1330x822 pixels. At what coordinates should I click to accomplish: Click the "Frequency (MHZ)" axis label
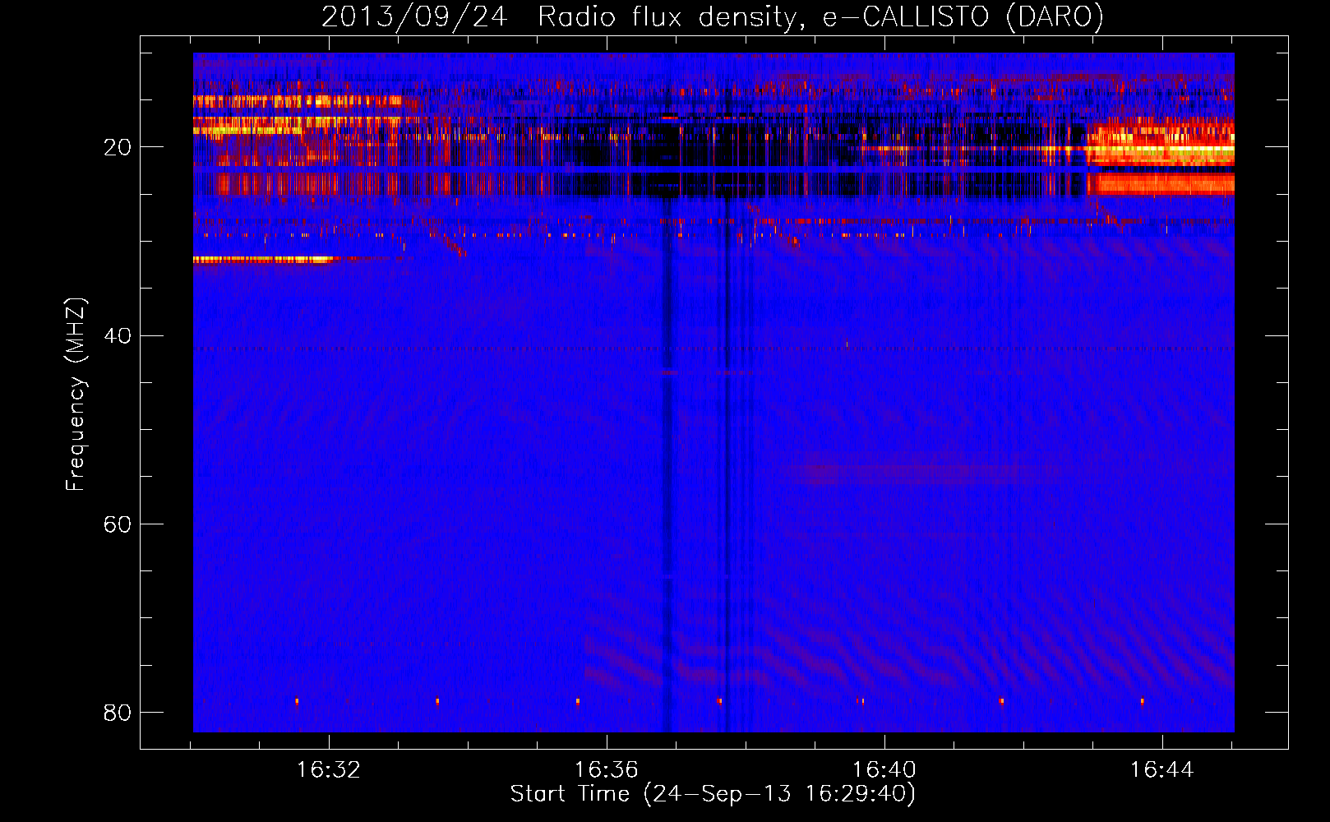click(76, 394)
